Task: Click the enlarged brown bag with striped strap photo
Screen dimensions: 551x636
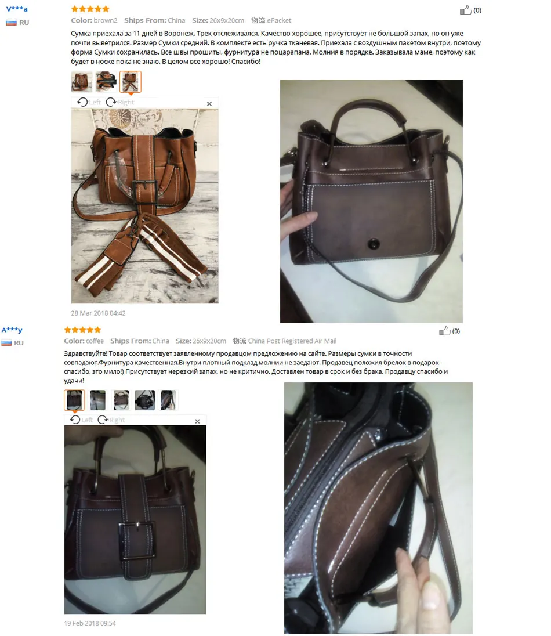Action: [145, 206]
